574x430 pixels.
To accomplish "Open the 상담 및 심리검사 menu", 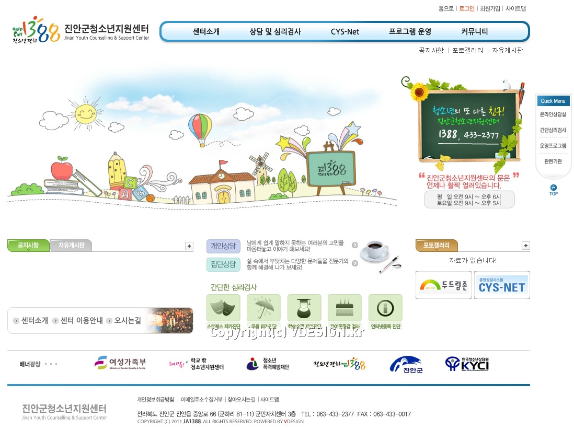I will tap(275, 32).
